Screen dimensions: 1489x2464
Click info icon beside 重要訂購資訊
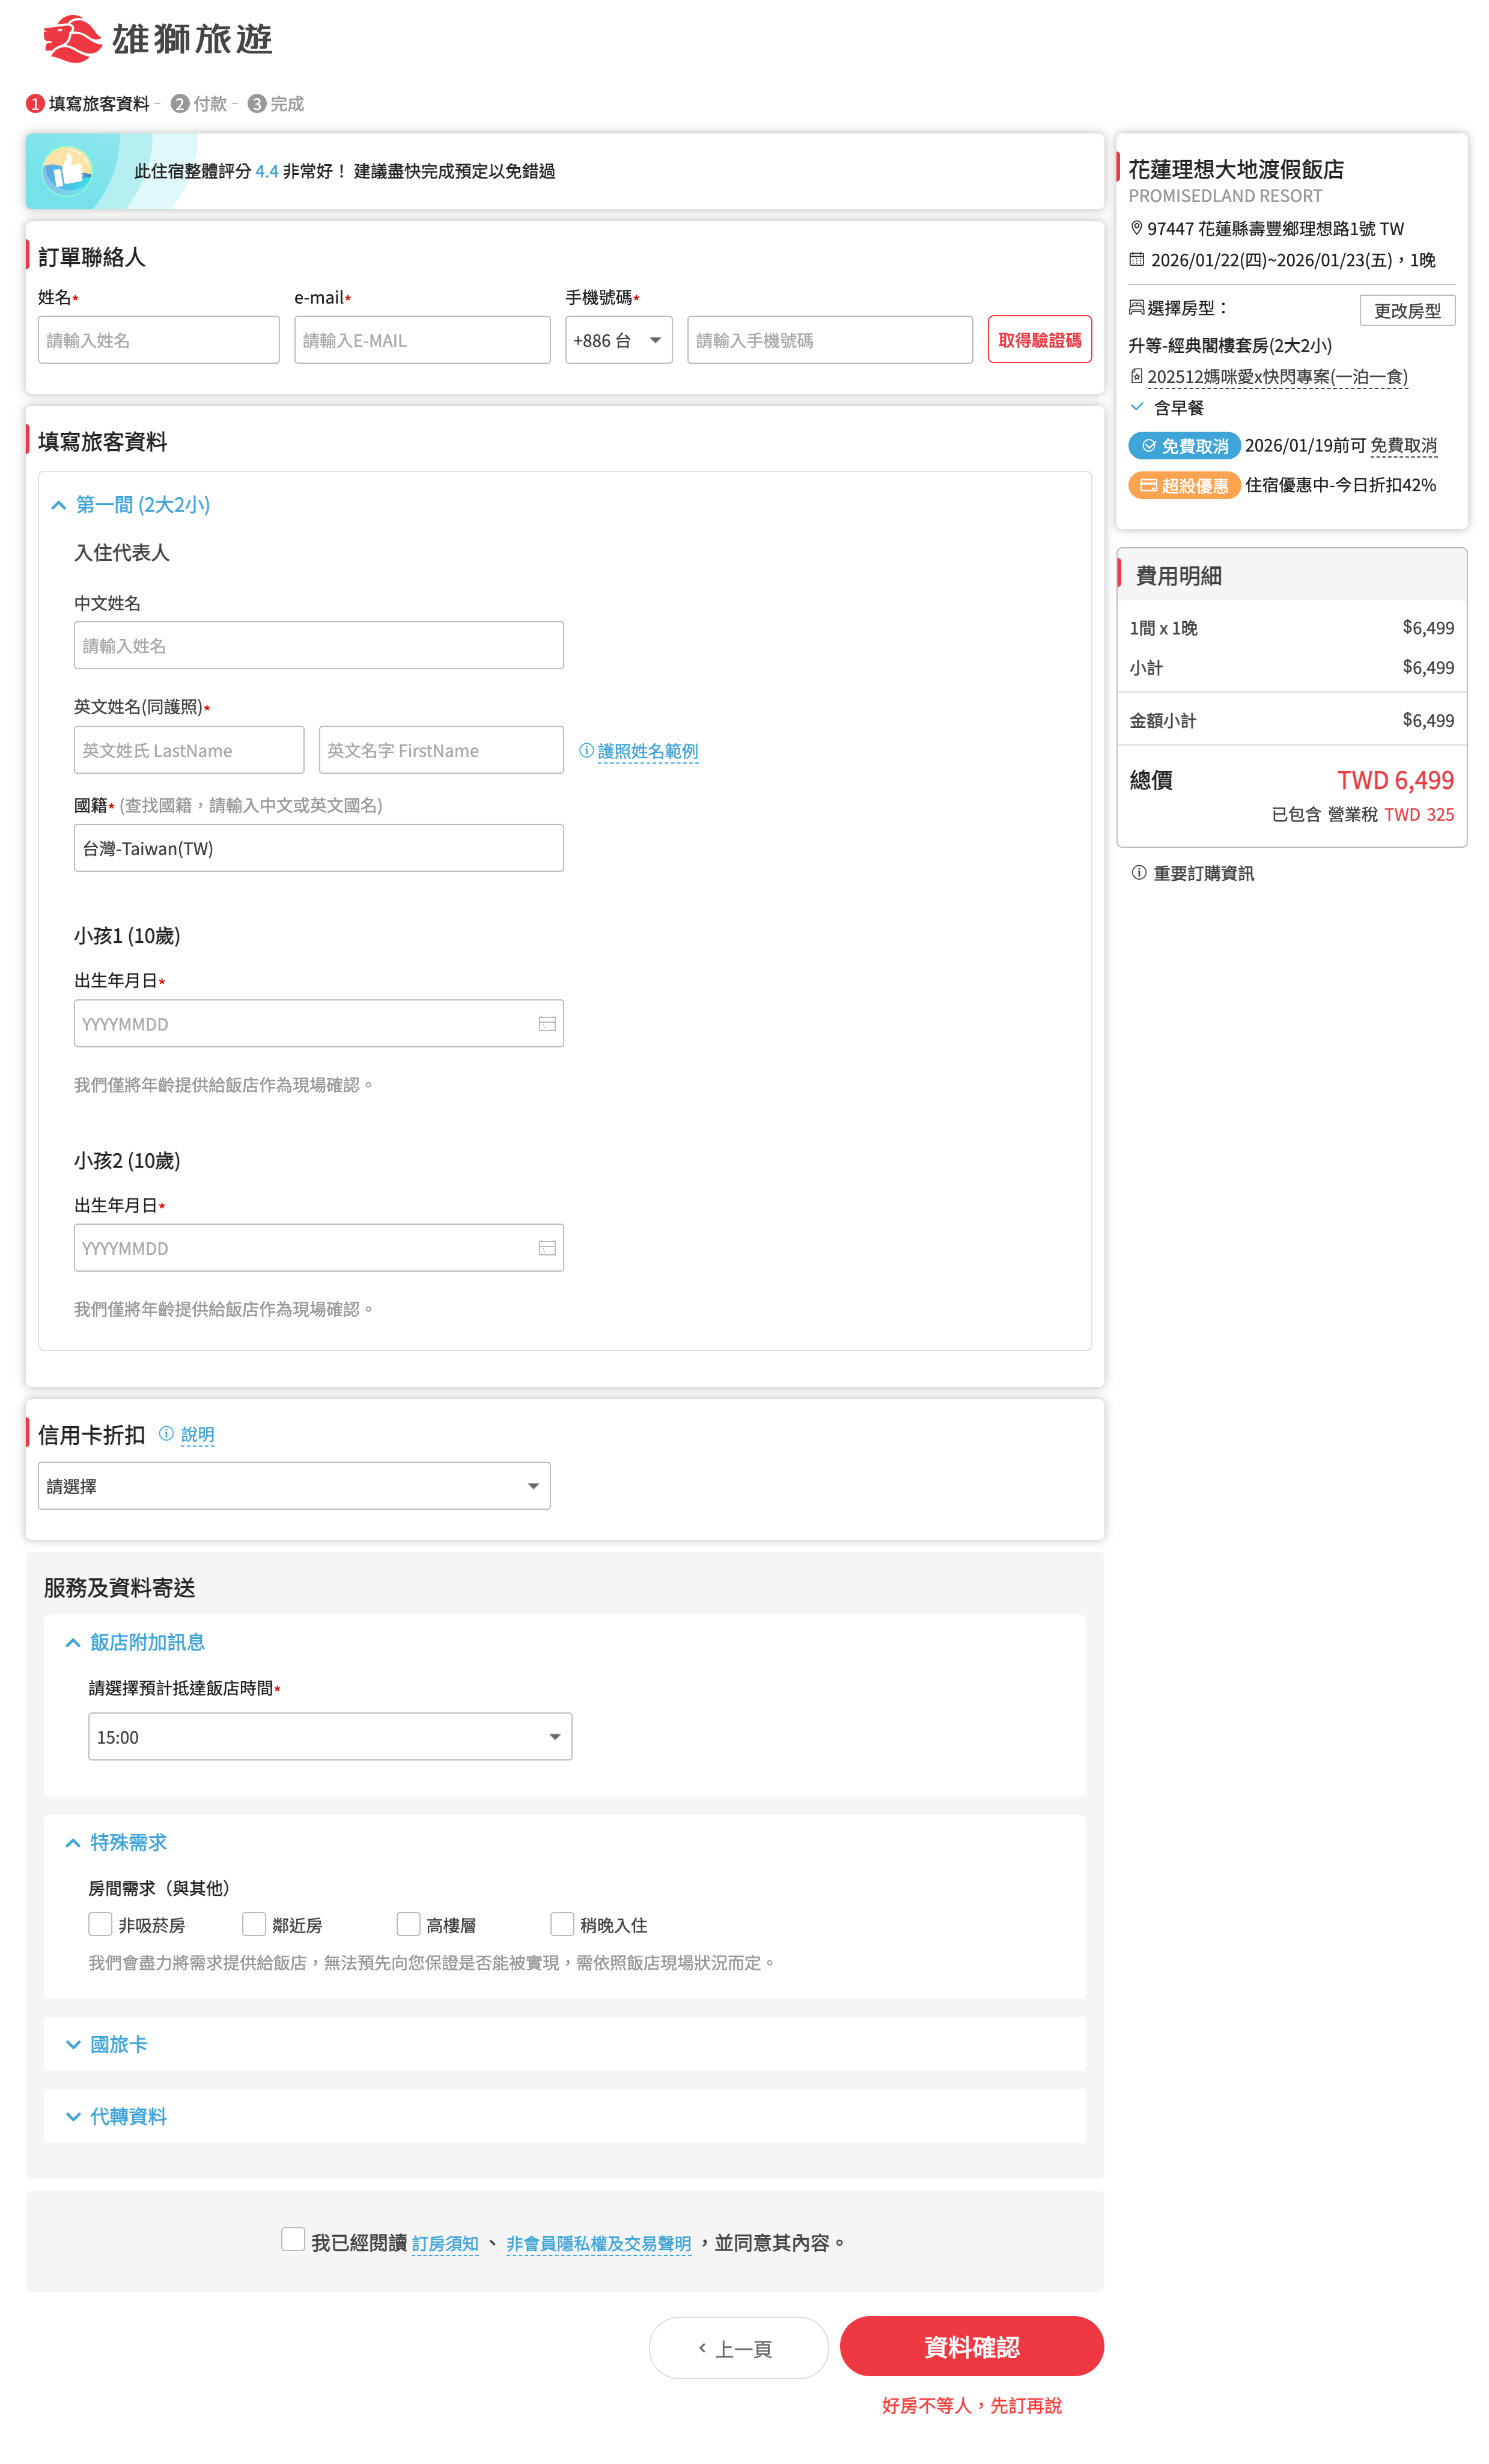[x=1138, y=872]
